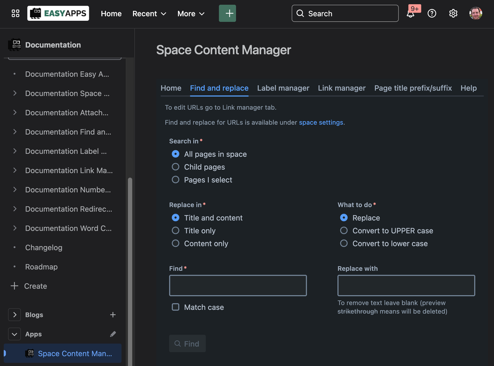Select All pages in space radio
494x366 pixels.
[x=176, y=154]
